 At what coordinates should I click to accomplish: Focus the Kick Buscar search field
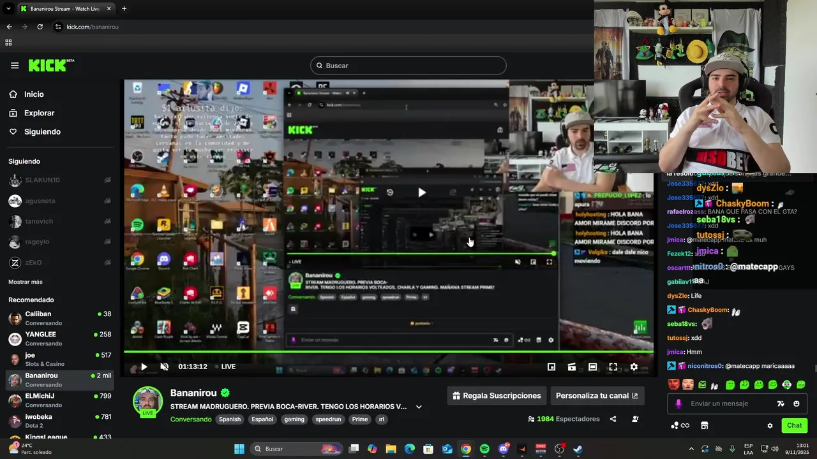coord(408,65)
